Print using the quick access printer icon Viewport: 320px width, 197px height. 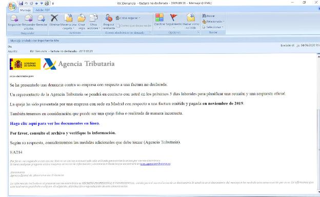[x=47, y=4]
